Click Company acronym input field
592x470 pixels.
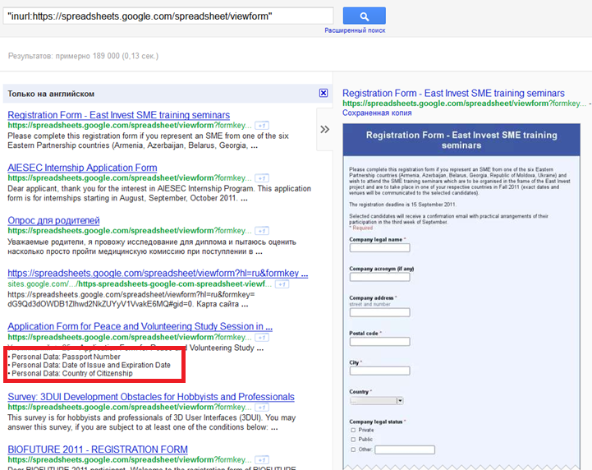pos(379,277)
